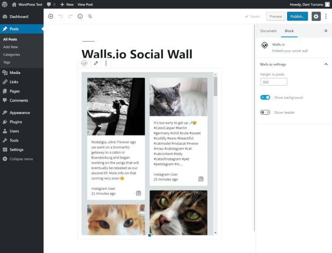Open the Settings sidebar menu
This screenshot has width=332, height=253.
point(22,150)
